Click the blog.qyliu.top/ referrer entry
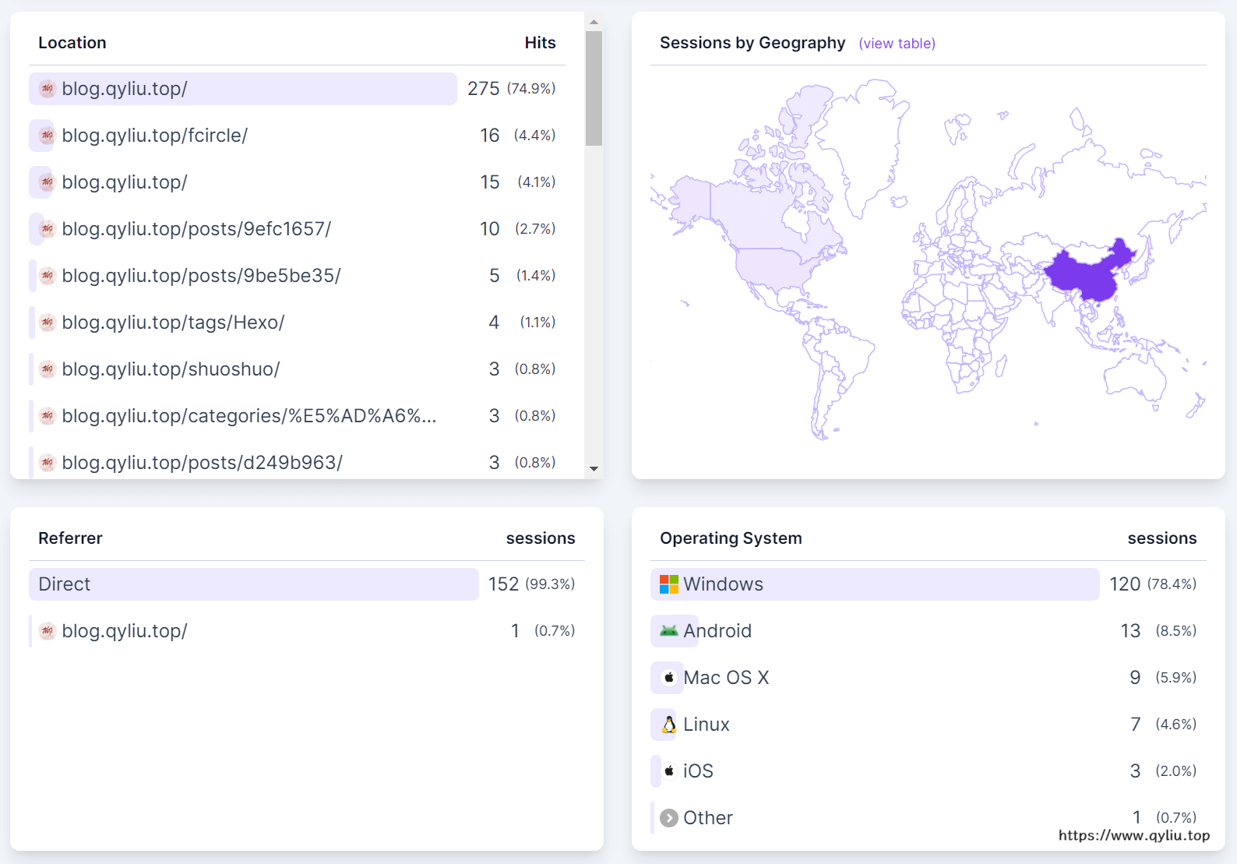The width and height of the screenshot is (1237, 864). click(125, 631)
